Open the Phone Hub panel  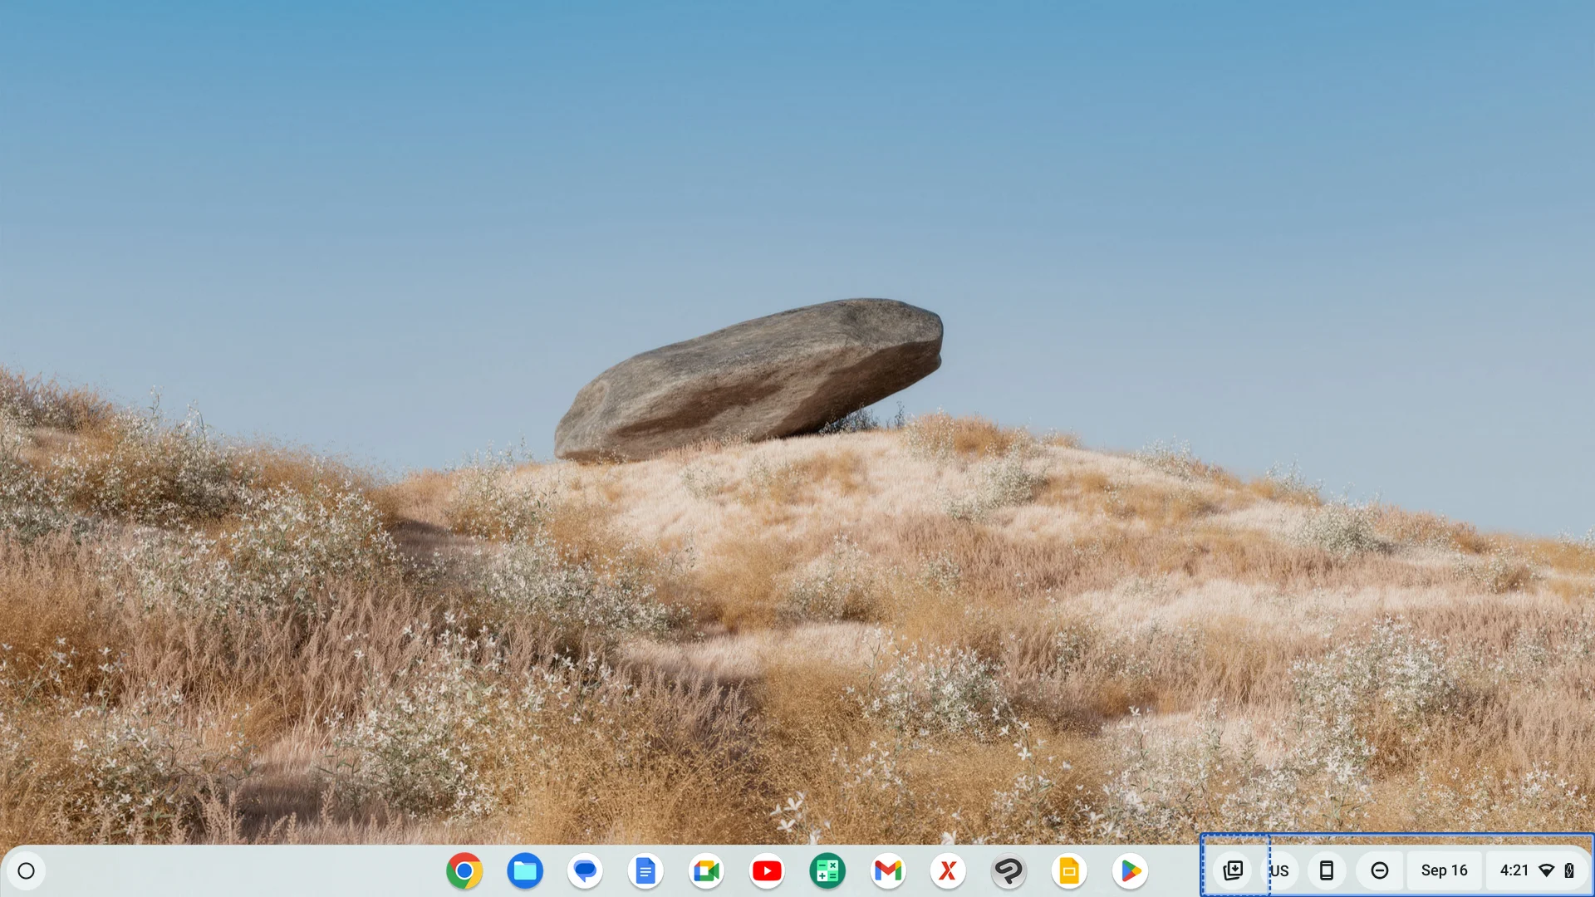pos(1327,870)
